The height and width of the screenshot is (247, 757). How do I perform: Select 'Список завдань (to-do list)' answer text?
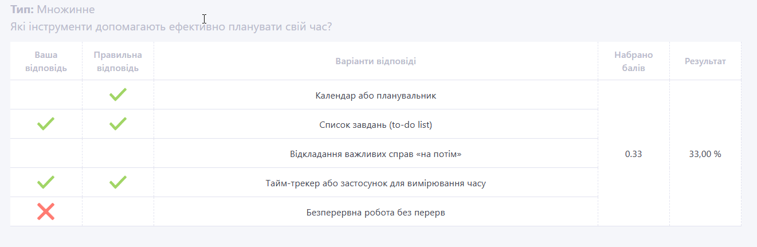click(x=375, y=124)
